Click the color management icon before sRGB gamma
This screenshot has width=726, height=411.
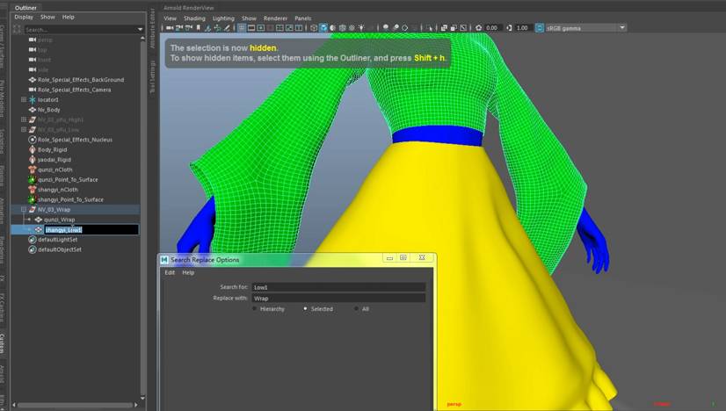click(x=540, y=28)
